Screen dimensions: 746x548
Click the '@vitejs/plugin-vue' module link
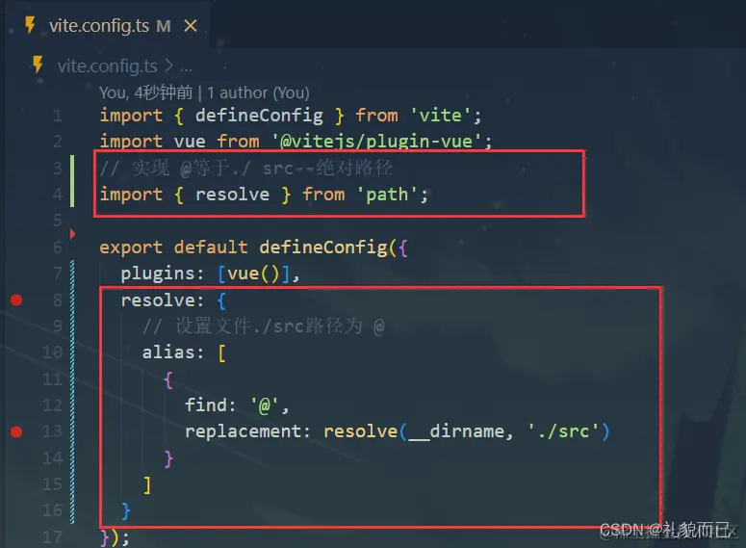(x=376, y=141)
